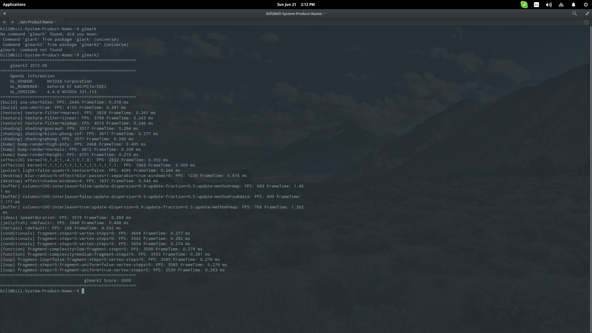Click the fragment-complexity=low function line

click(x=101, y=249)
